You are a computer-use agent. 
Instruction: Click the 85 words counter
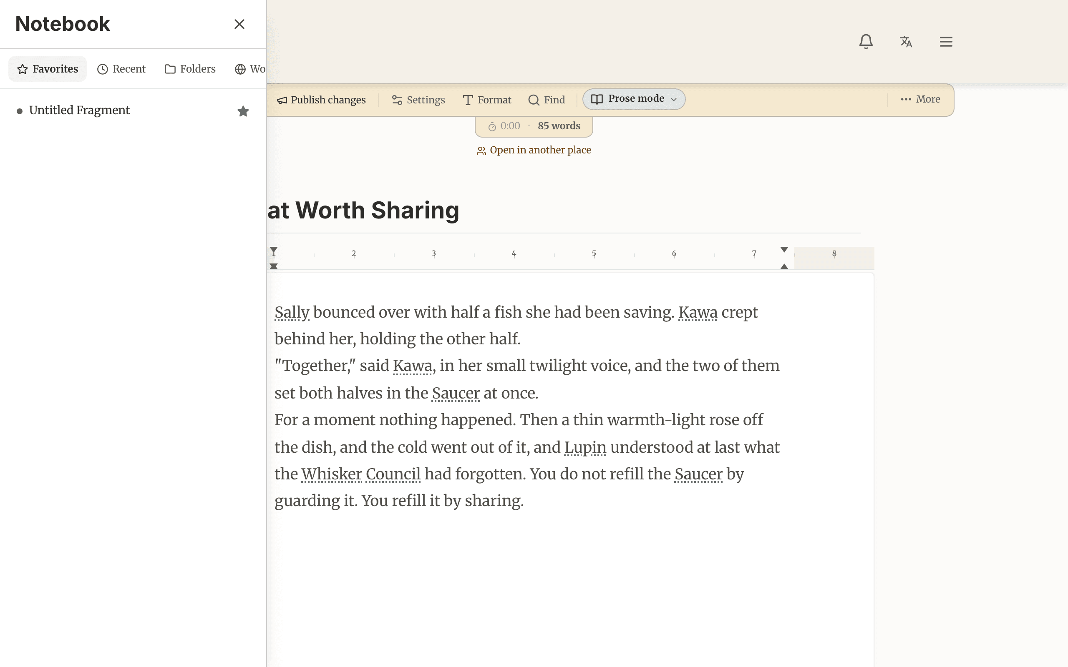[559, 126]
